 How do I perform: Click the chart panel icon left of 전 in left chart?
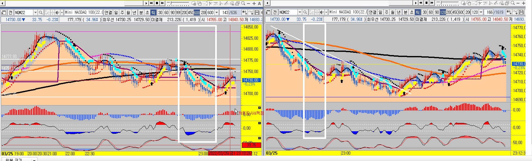pos(4,12)
